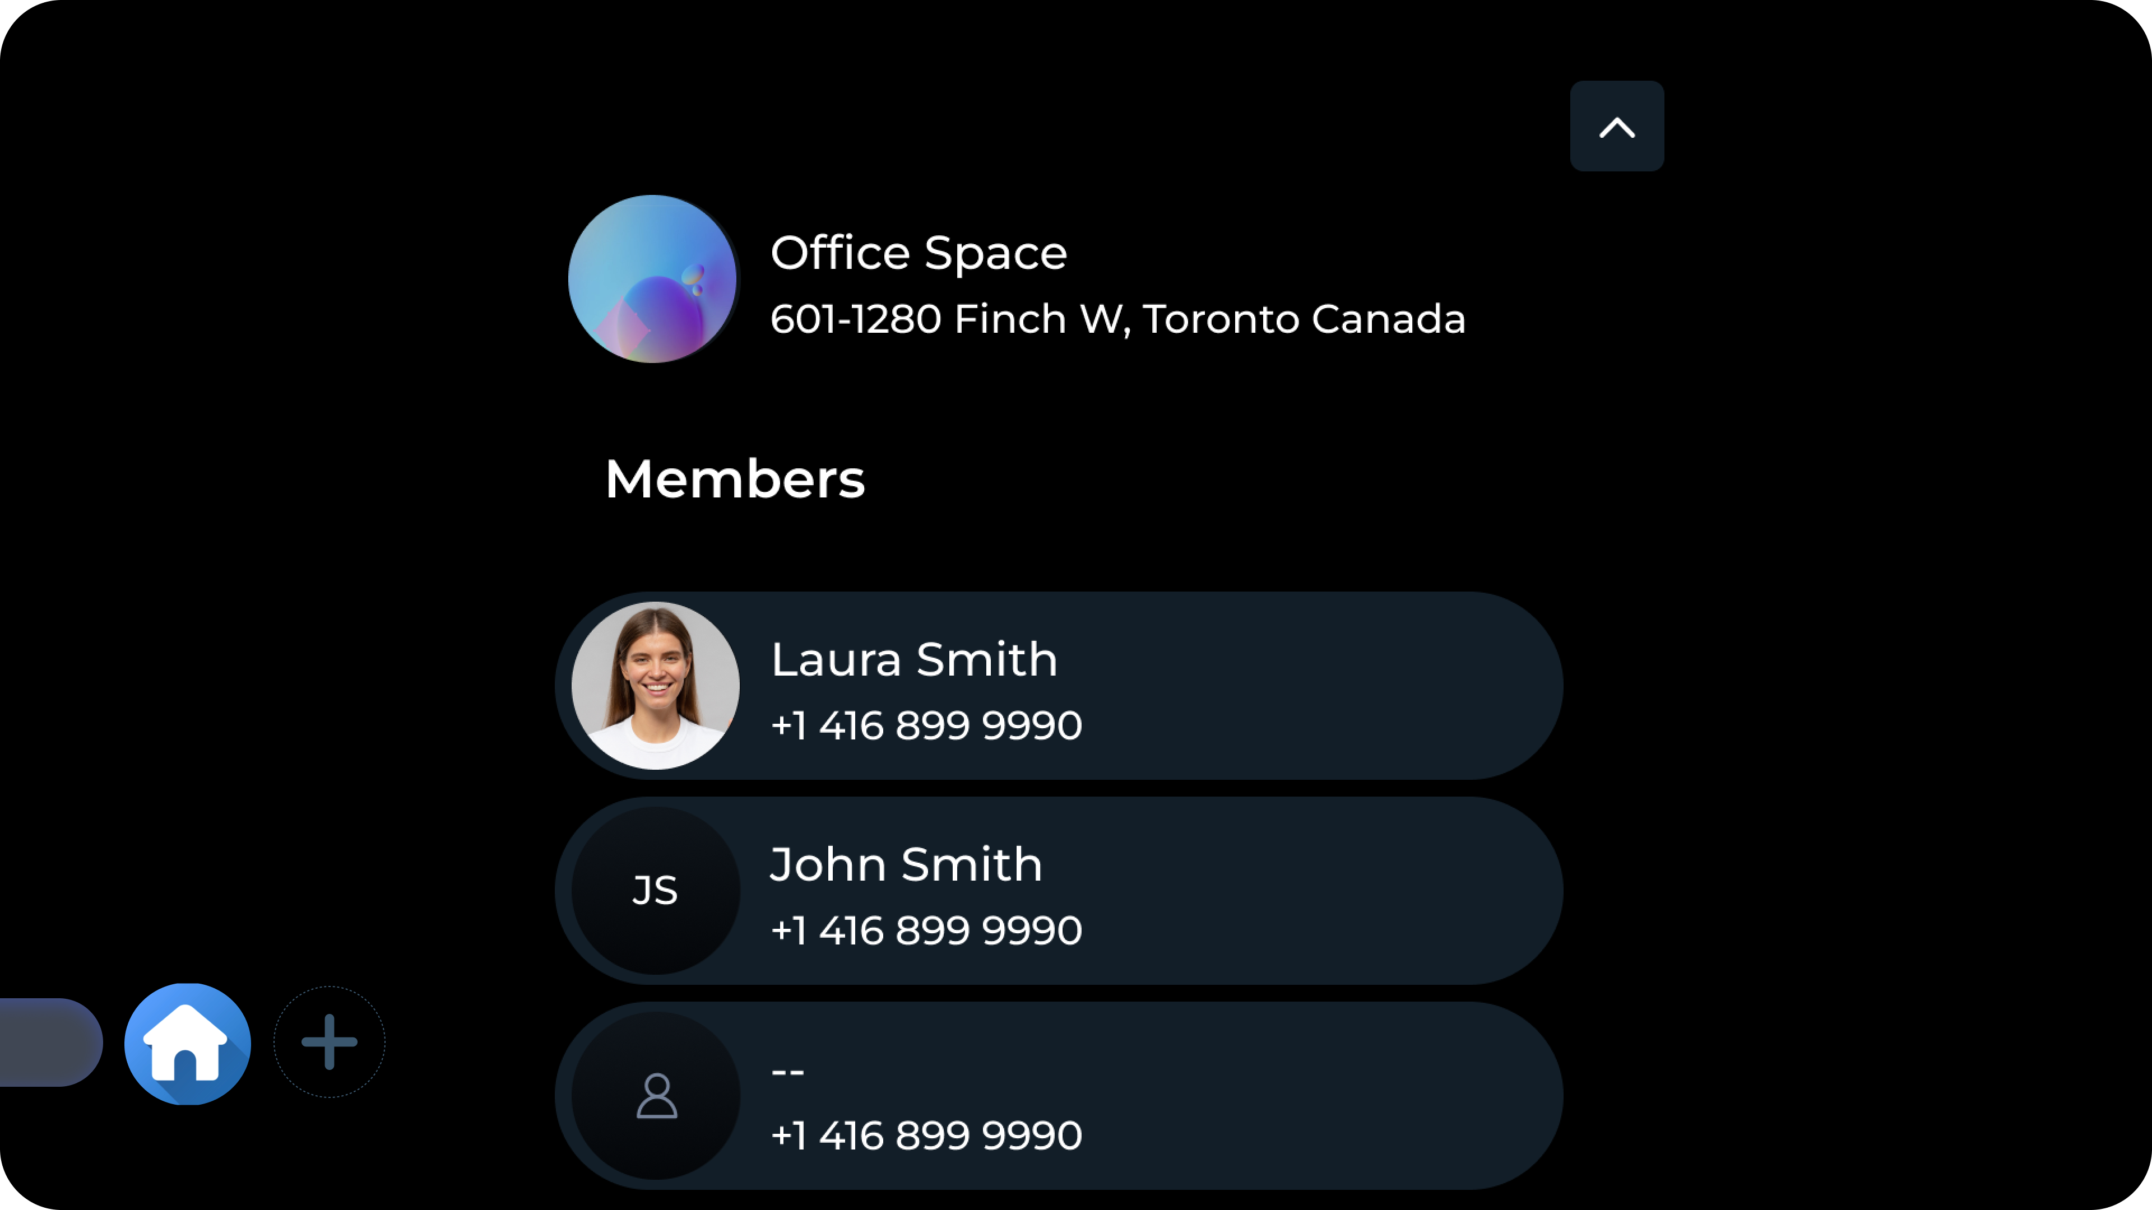The image size is (2152, 1210).
Task: Click the plus icon to add a space
Action: coord(329,1042)
